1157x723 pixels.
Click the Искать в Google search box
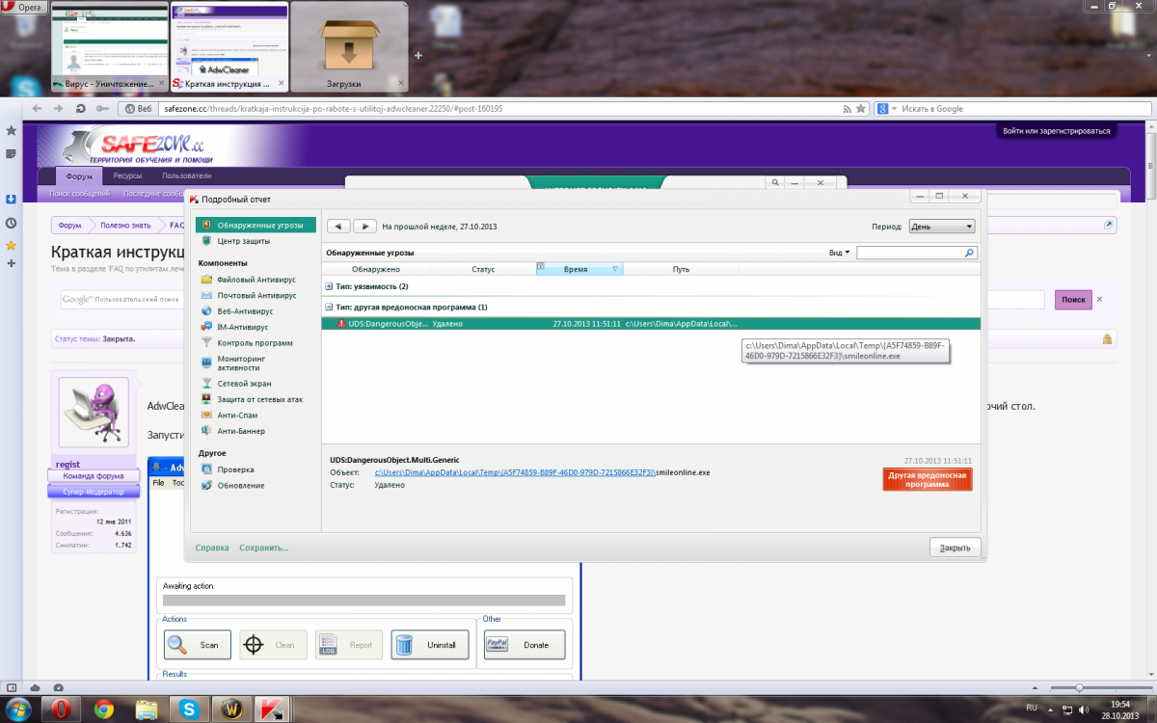point(1022,109)
